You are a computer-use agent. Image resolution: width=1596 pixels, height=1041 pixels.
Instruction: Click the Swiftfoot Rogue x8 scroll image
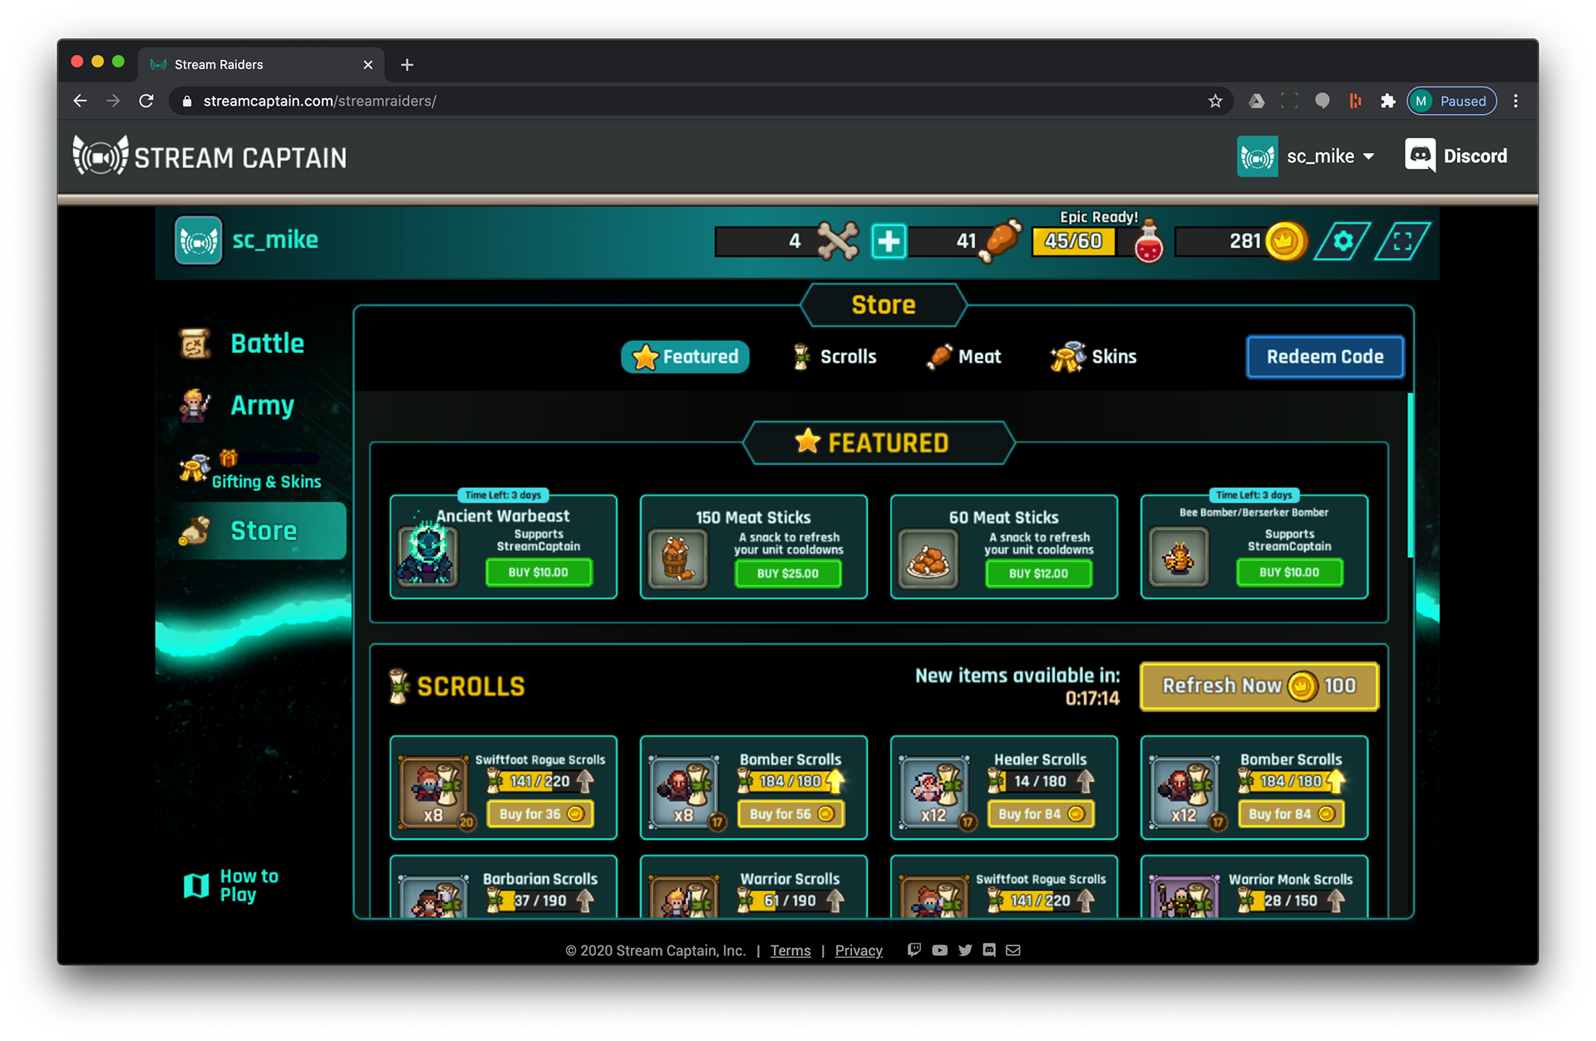tap(433, 791)
